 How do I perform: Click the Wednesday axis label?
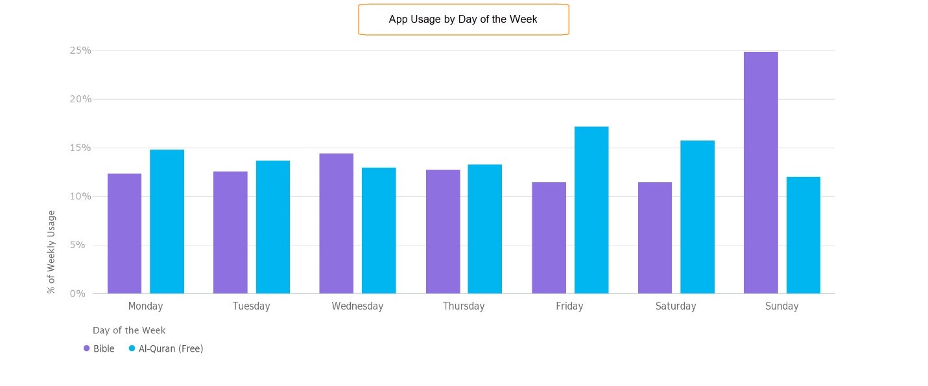(x=357, y=306)
